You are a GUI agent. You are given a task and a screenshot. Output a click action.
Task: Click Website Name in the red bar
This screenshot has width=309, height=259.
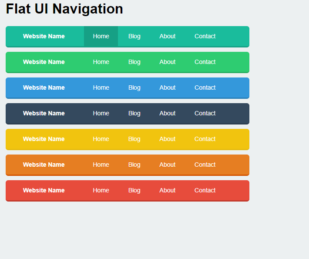click(44, 190)
